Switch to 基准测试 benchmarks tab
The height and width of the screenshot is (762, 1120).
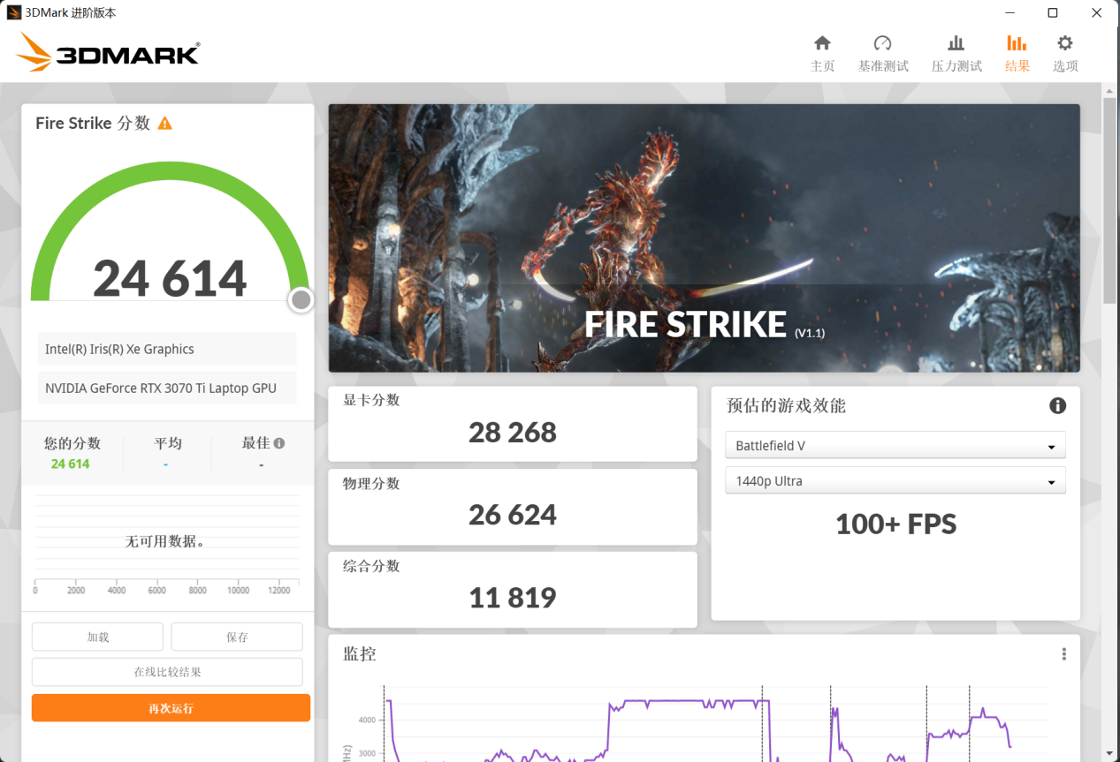[x=883, y=54]
